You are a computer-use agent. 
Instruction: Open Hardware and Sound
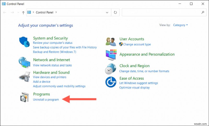click(51, 72)
